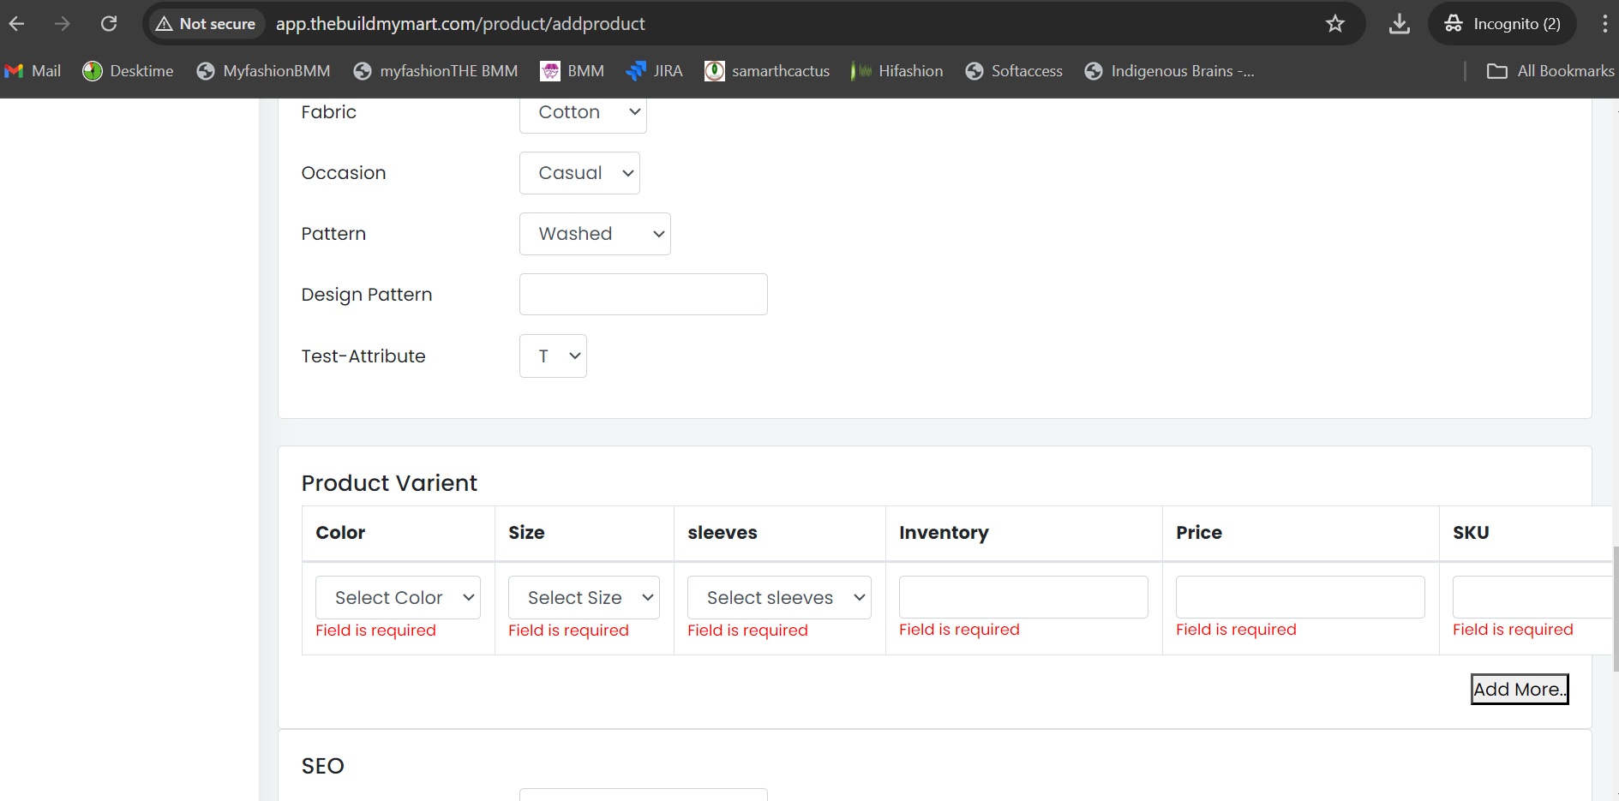Image resolution: width=1619 pixels, height=801 pixels.
Task: Open the browser downloads icon
Action: click(x=1400, y=24)
